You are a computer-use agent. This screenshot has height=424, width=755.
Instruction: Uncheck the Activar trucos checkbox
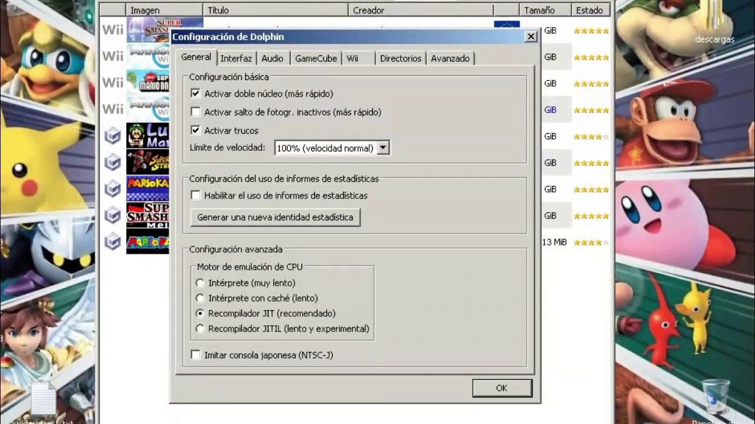tap(196, 130)
